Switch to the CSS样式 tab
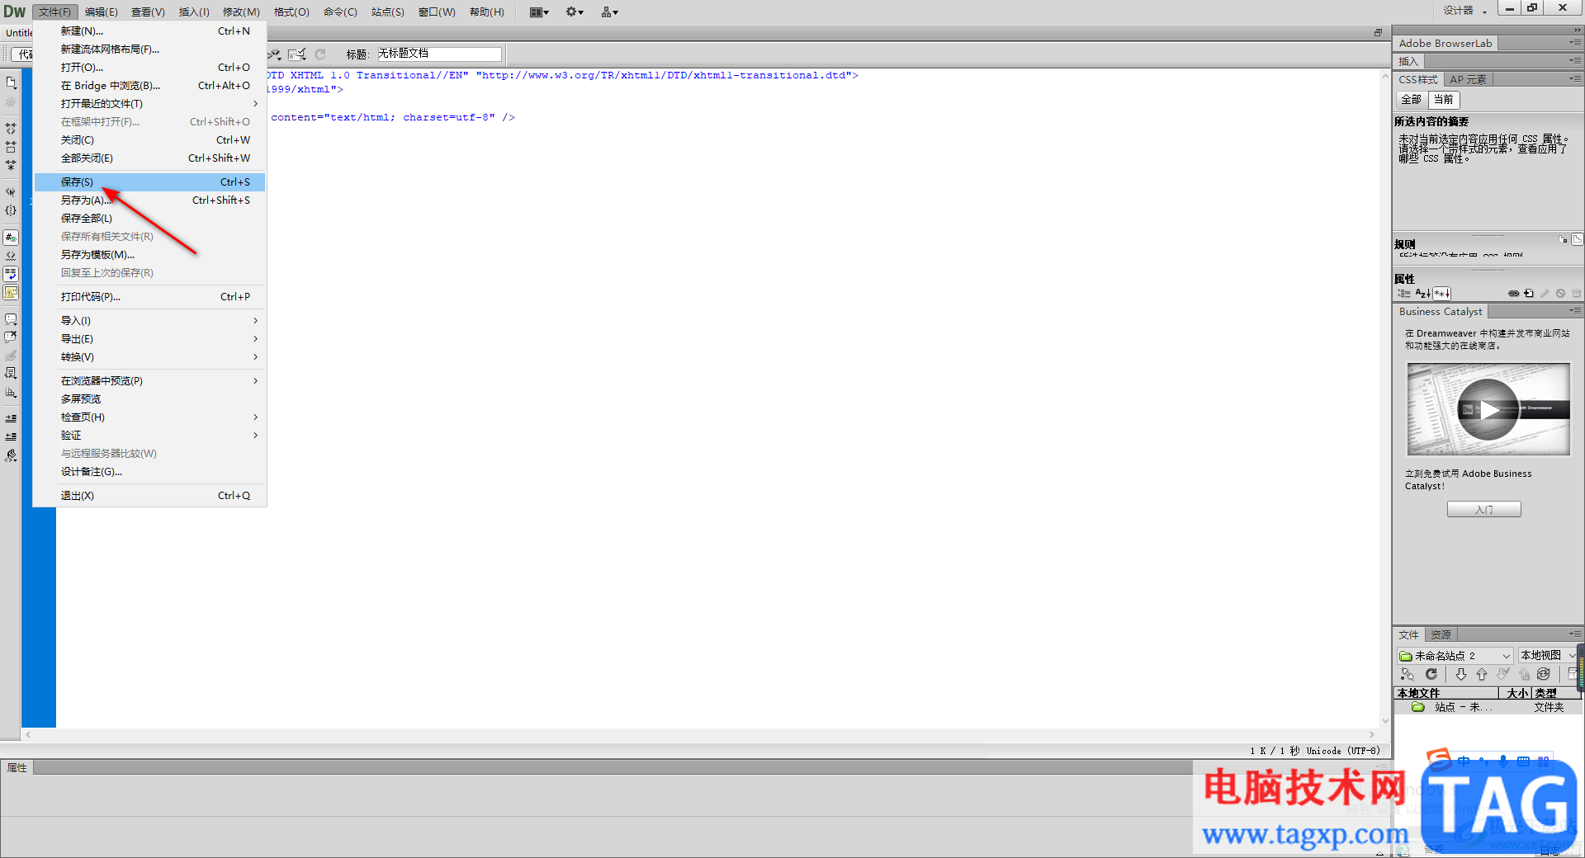Screen dimensions: 1585x858 click(x=1418, y=80)
